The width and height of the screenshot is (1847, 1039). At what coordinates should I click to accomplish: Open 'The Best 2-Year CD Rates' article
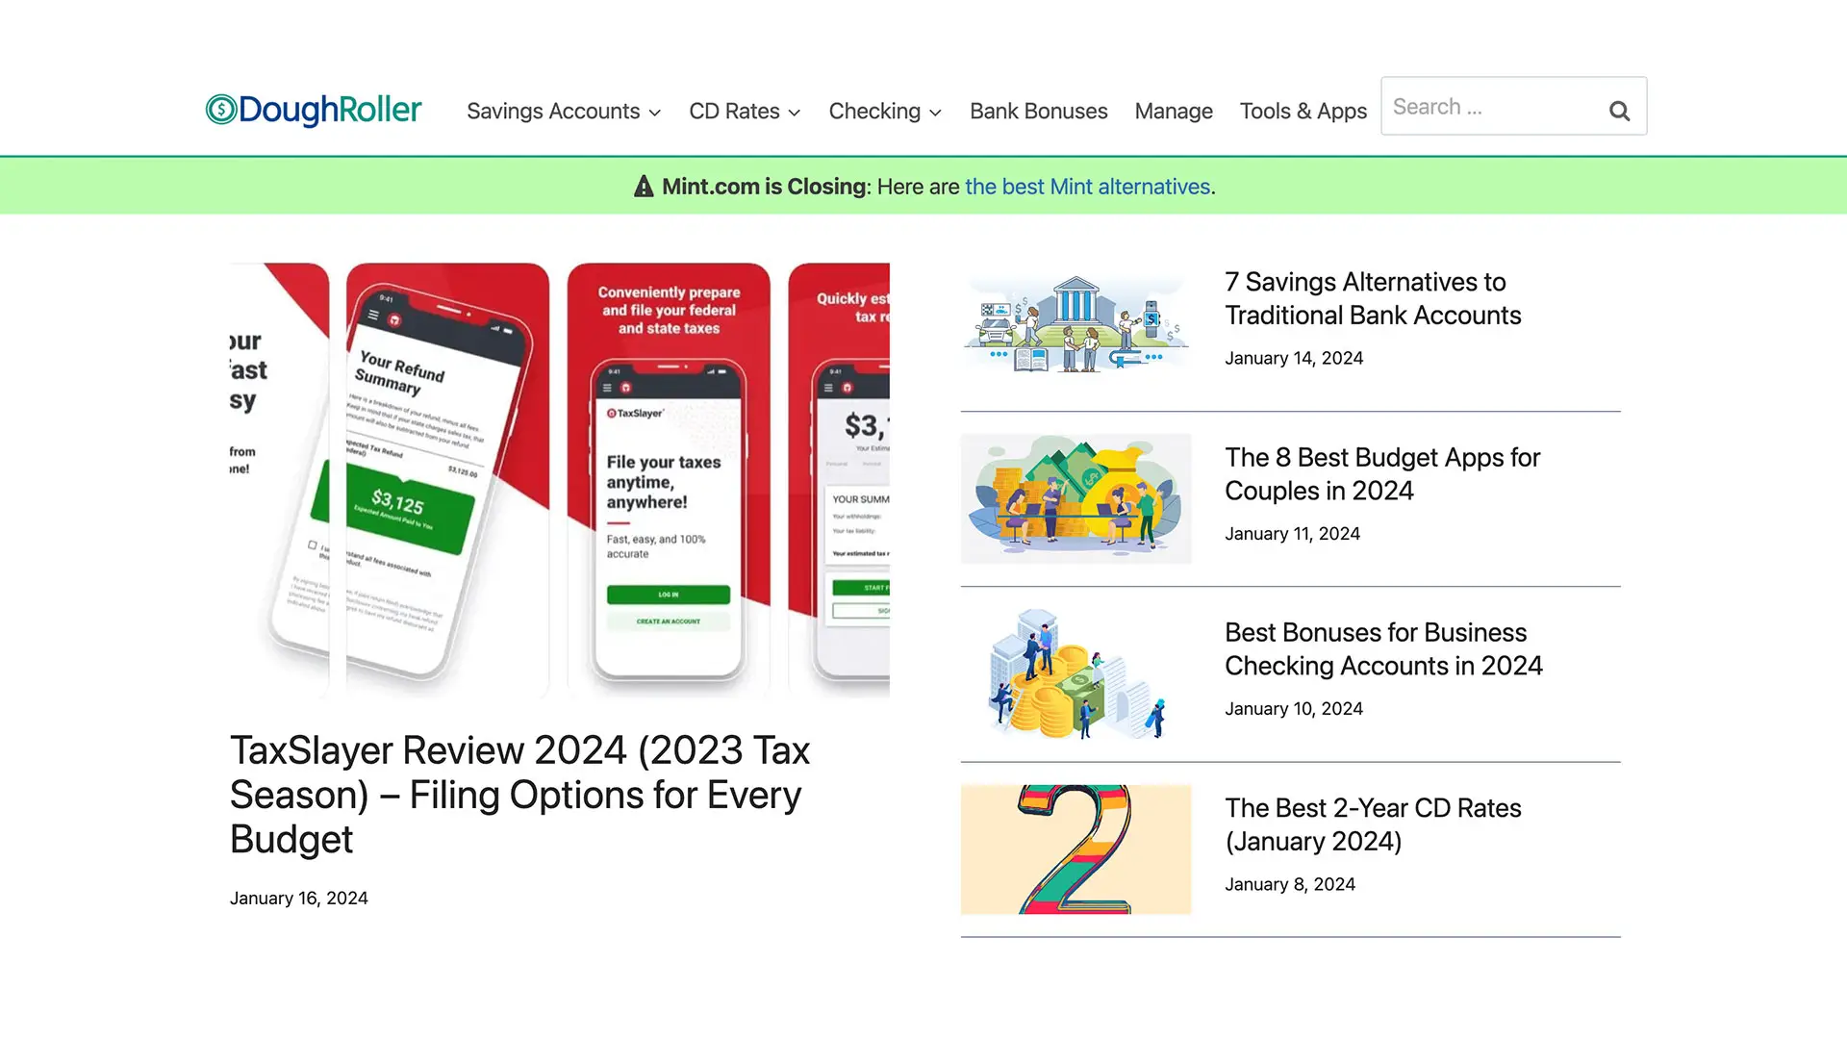(x=1373, y=824)
